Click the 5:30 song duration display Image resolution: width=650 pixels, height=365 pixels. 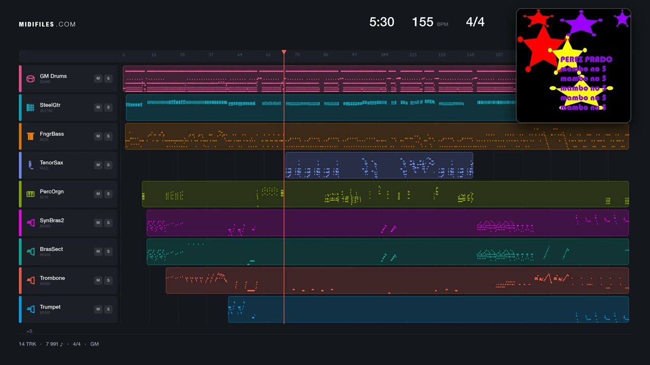(x=382, y=22)
